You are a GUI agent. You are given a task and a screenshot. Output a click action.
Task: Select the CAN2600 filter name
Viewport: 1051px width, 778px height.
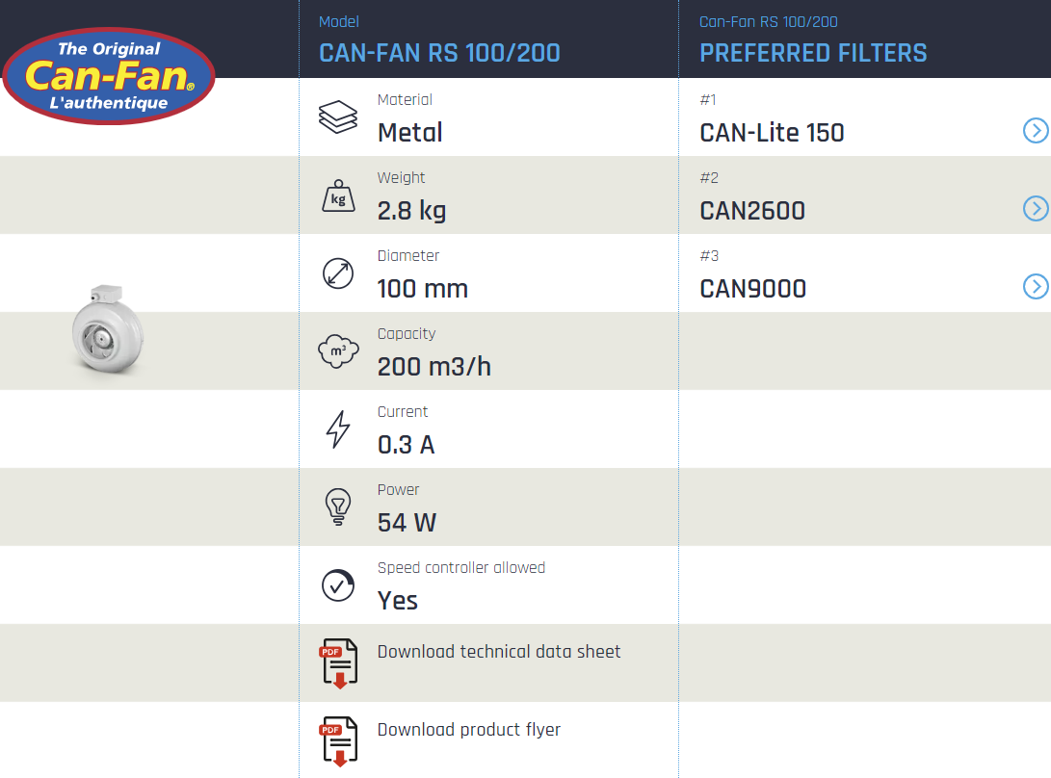click(752, 211)
